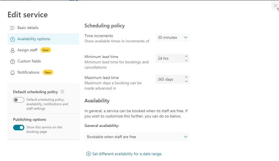This screenshot has height=161, width=279.
Task: Click Set different availability for a date range
Action: coord(127,154)
